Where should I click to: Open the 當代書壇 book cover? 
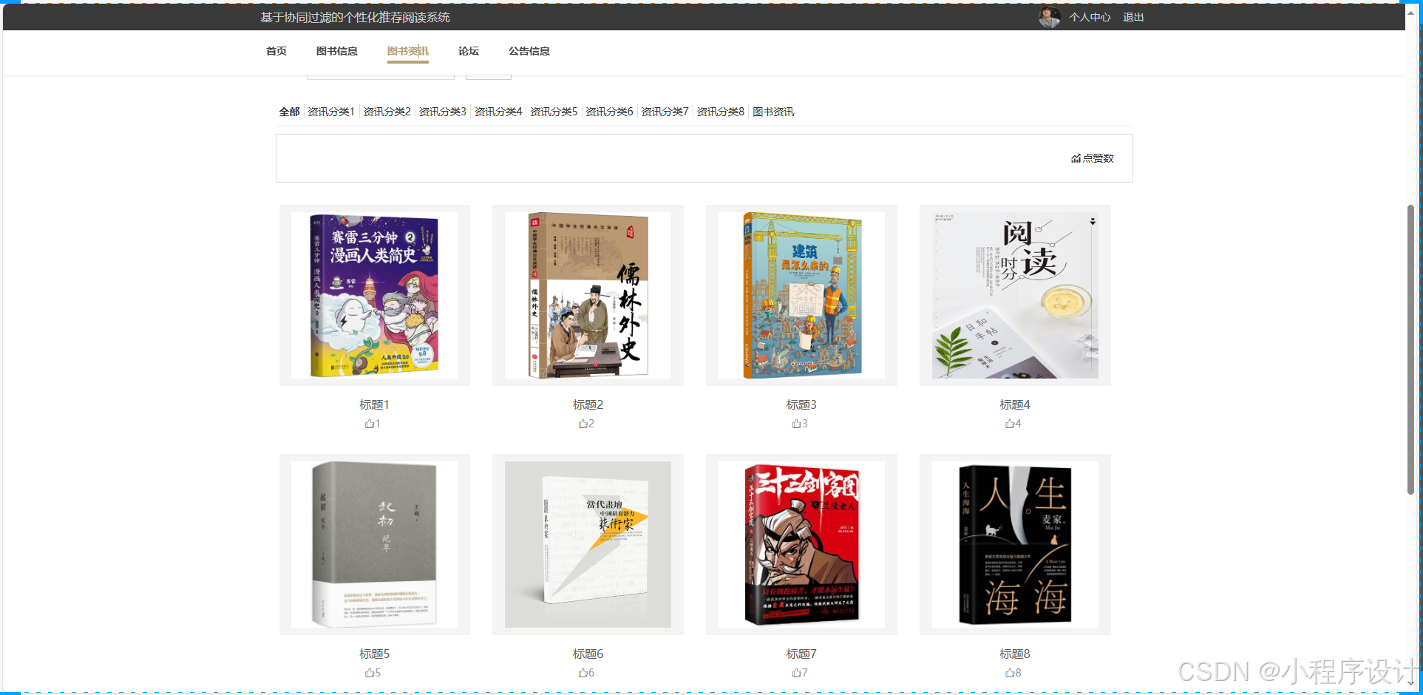pyautogui.click(x=588, y=544)
